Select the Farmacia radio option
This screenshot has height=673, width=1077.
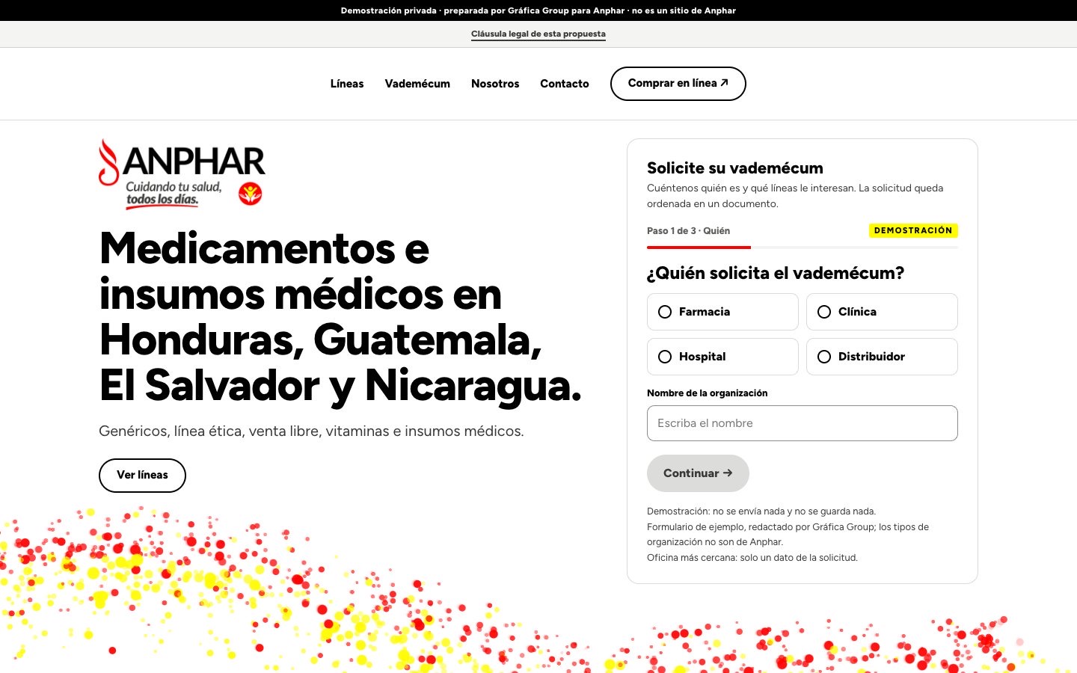[x=722, y=312]
